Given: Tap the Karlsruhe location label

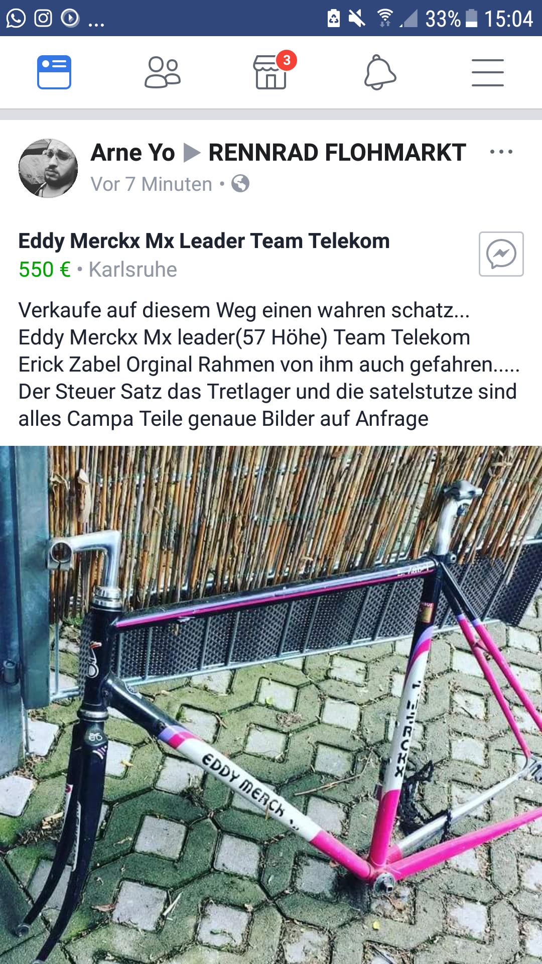Looking at the screenshot, I should point(133,270).
